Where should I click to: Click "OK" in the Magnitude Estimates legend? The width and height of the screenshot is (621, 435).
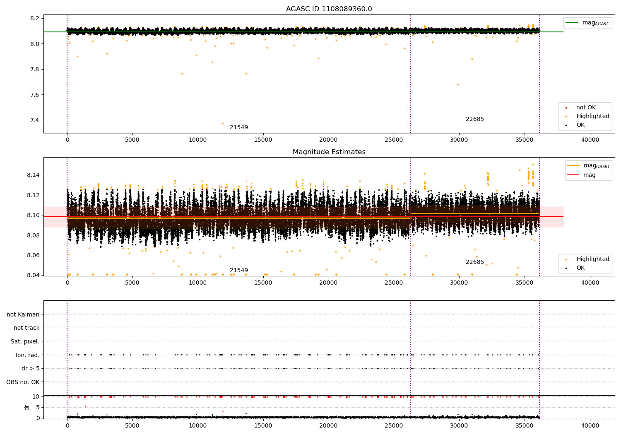pos(580,268)
